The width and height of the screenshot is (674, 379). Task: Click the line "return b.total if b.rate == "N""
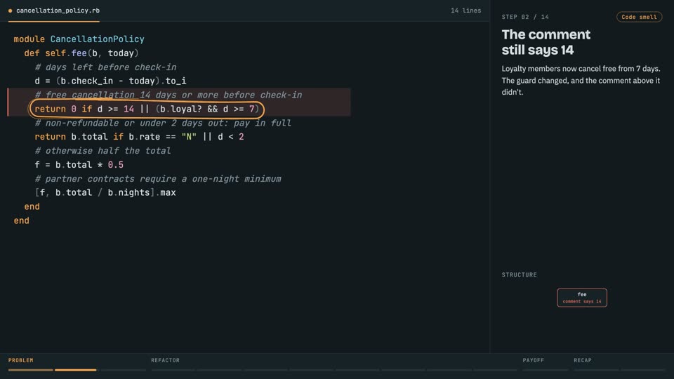pyautogui.click(x=139, y=137)
